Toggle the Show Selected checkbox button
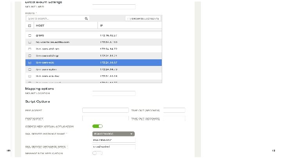282x158 pixels. 143,18
